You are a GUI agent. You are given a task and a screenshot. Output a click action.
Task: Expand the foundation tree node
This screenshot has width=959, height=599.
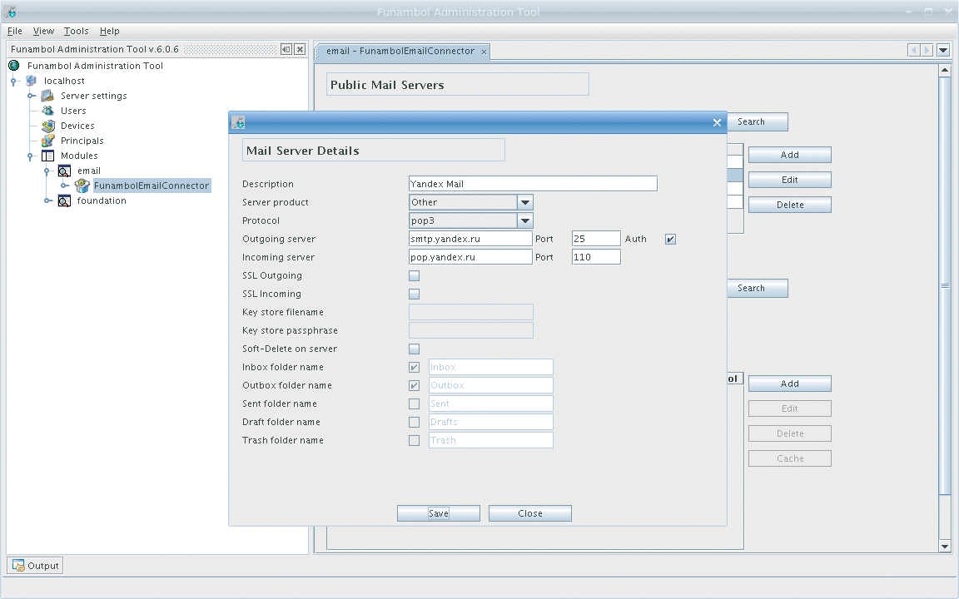pyautogui.click(x=47, y=200)
